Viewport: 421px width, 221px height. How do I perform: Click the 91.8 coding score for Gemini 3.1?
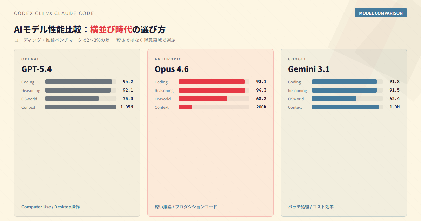click(394, 82)
